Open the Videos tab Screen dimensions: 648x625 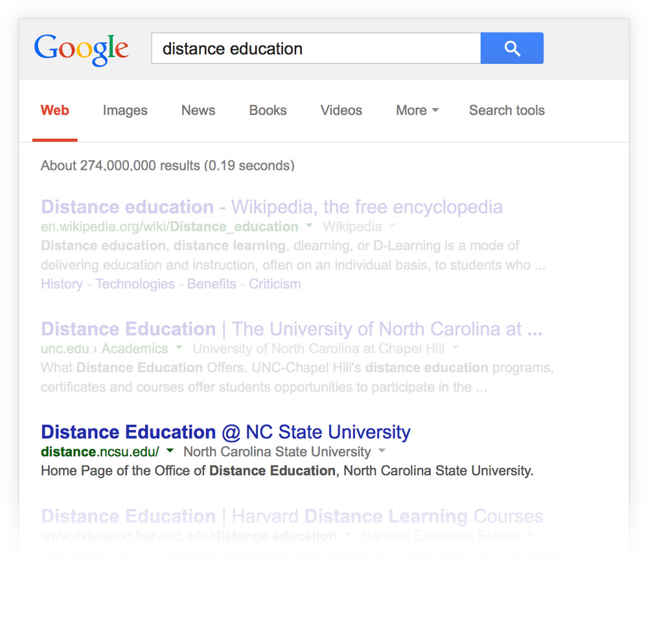[341, 110]
